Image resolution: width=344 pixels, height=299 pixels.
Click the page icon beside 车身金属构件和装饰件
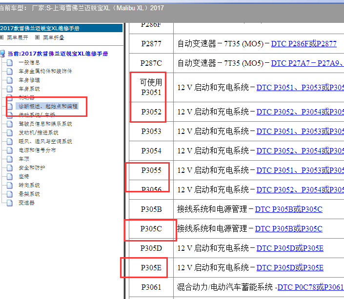point(9,72)
